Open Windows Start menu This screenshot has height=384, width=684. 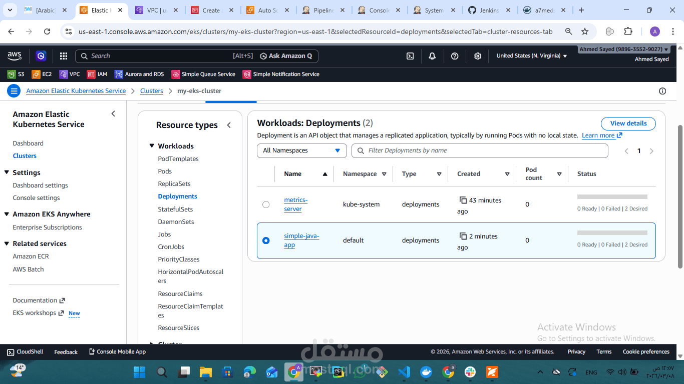[139, 372]
